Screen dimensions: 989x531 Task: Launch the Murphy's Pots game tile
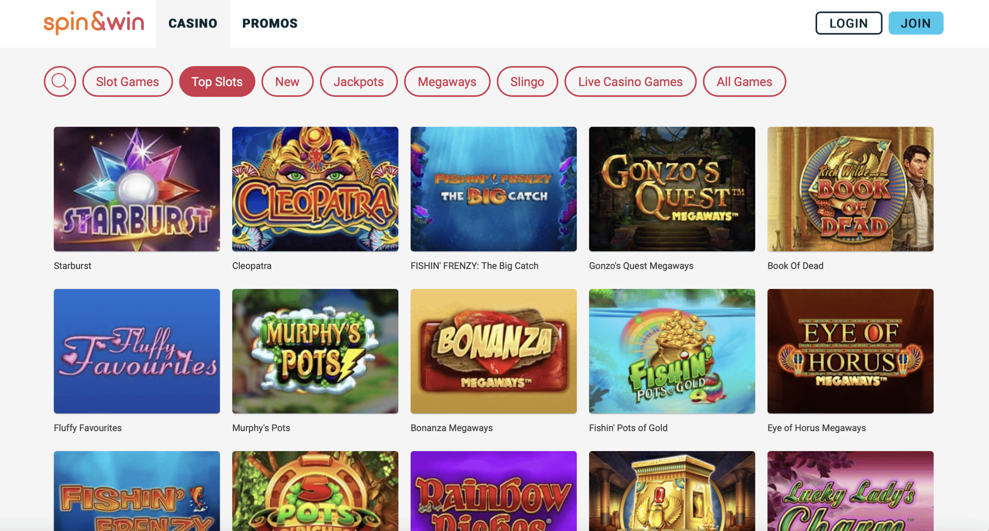pyautogui.click(x=315, y=351)
